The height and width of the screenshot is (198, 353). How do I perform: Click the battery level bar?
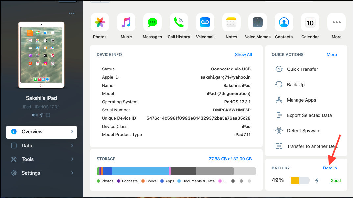point(300,180)
